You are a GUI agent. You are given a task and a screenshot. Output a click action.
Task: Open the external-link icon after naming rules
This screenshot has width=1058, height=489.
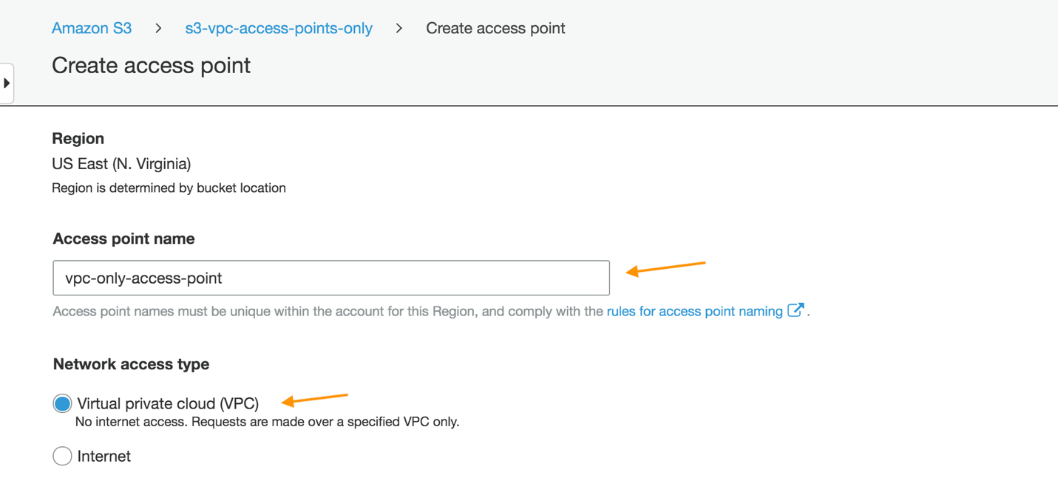(x=796, y=311)
